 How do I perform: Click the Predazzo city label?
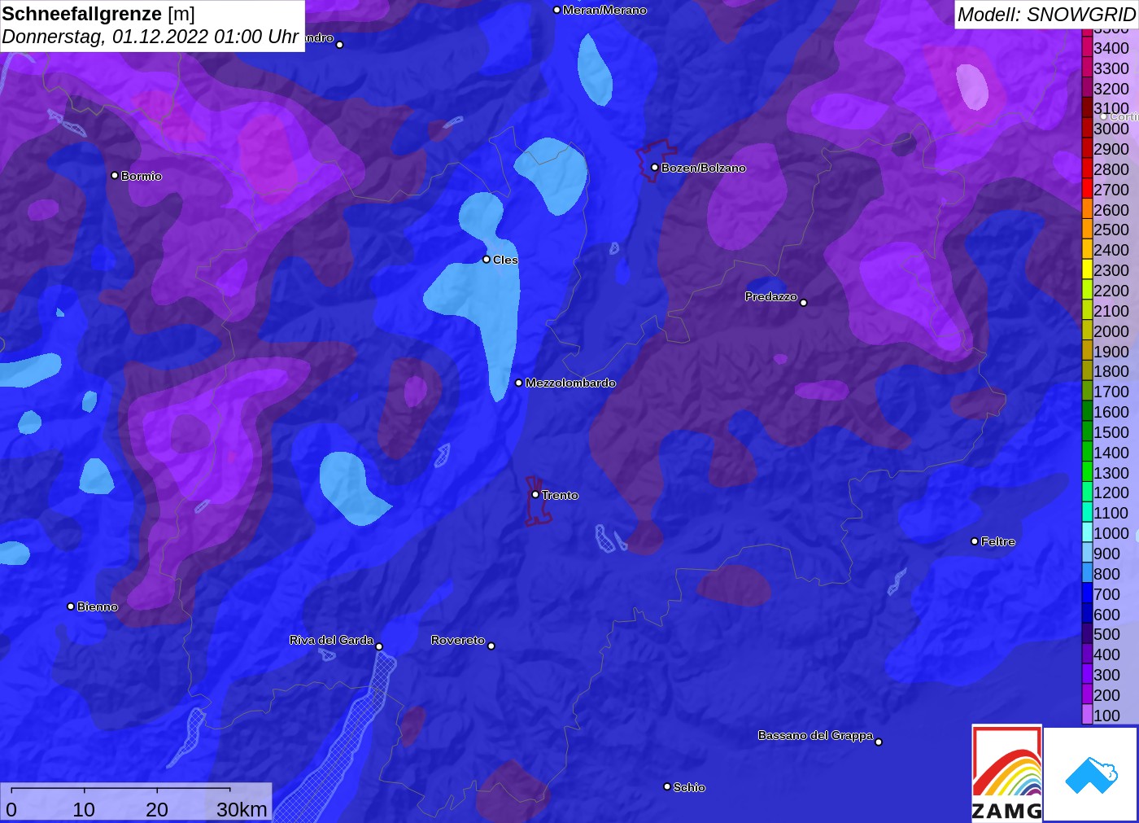point(770,296)
